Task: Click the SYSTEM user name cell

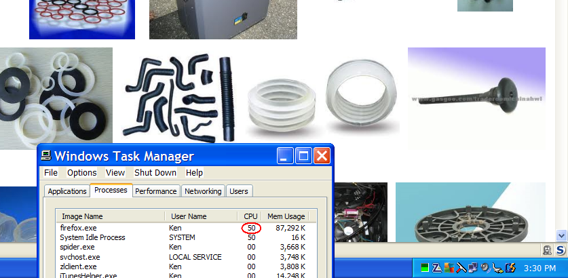Action: point(182,237)
